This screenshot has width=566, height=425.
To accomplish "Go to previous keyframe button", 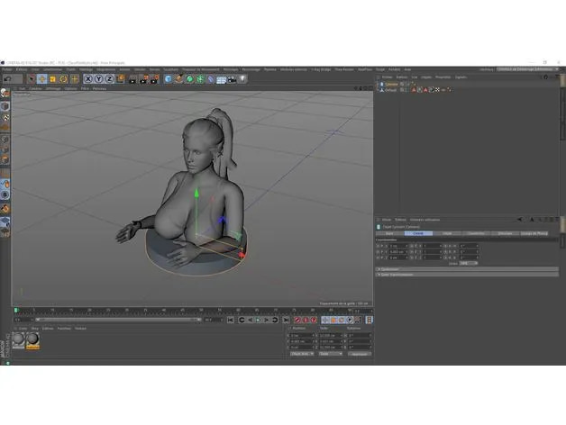I will 242,320.
